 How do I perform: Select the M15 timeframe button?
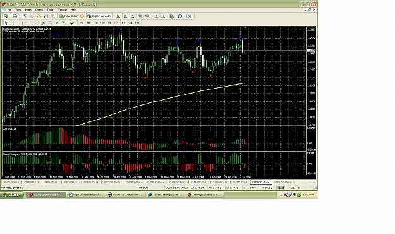click(95, 23)
